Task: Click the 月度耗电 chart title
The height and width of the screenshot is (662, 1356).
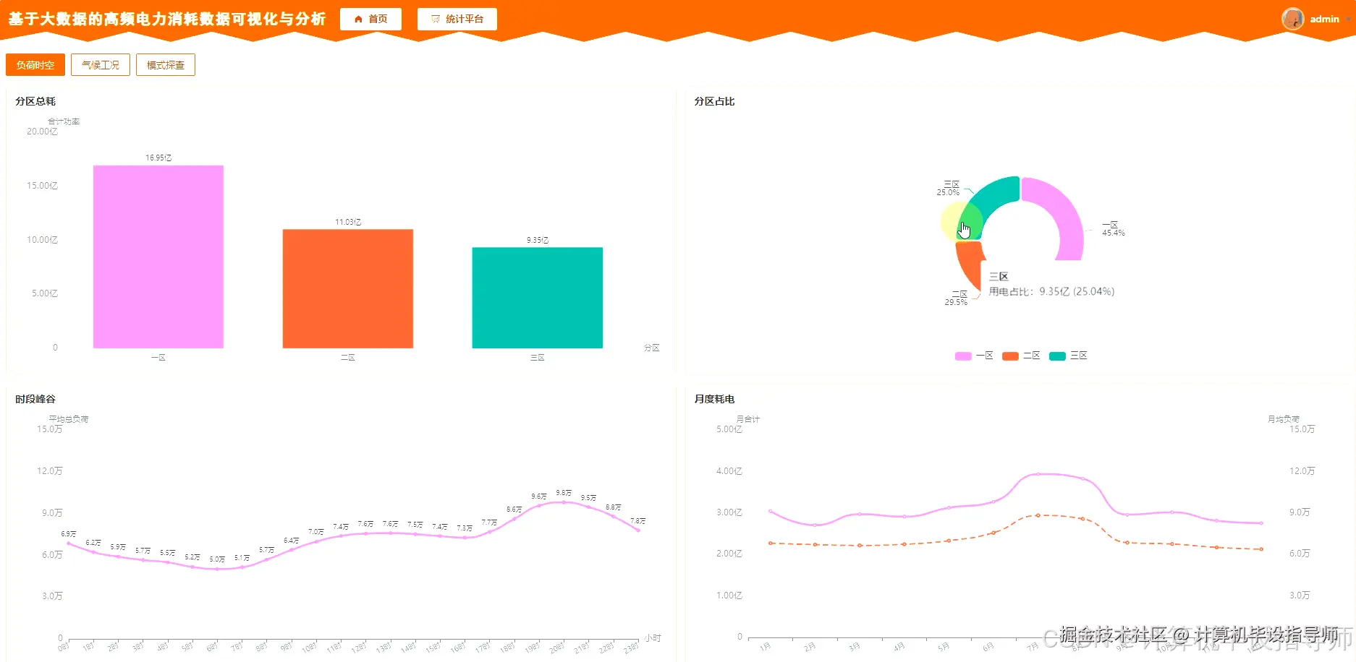Action: tap(714, 399)
